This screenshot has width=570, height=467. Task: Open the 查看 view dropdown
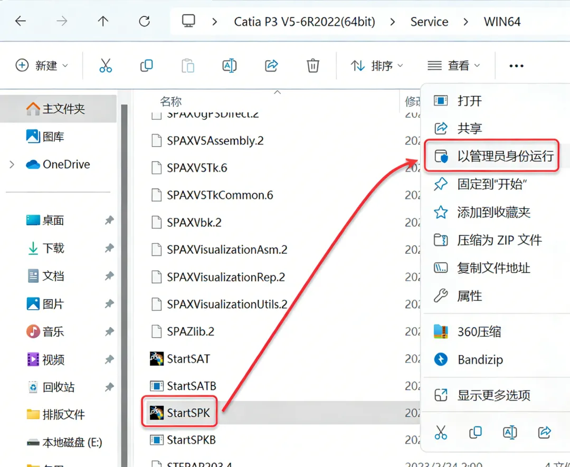point(454,65)
